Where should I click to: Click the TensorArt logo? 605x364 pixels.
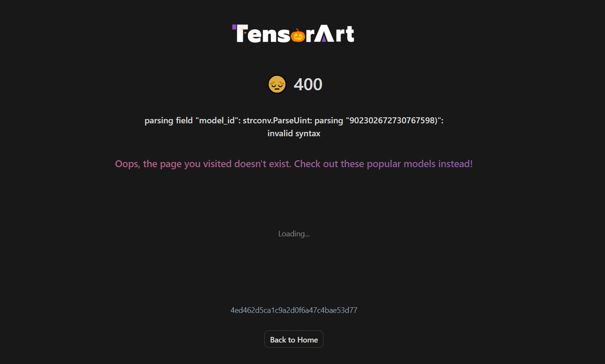pyautogui.click(x=293, y=34)
